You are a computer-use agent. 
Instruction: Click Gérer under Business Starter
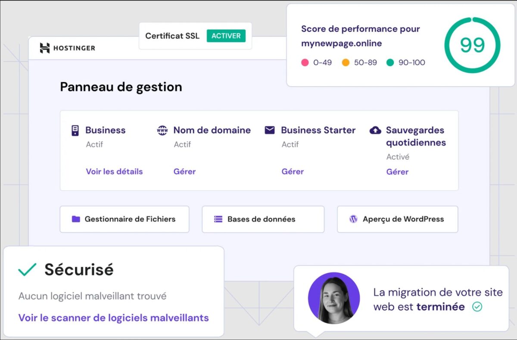click(293, 172)
